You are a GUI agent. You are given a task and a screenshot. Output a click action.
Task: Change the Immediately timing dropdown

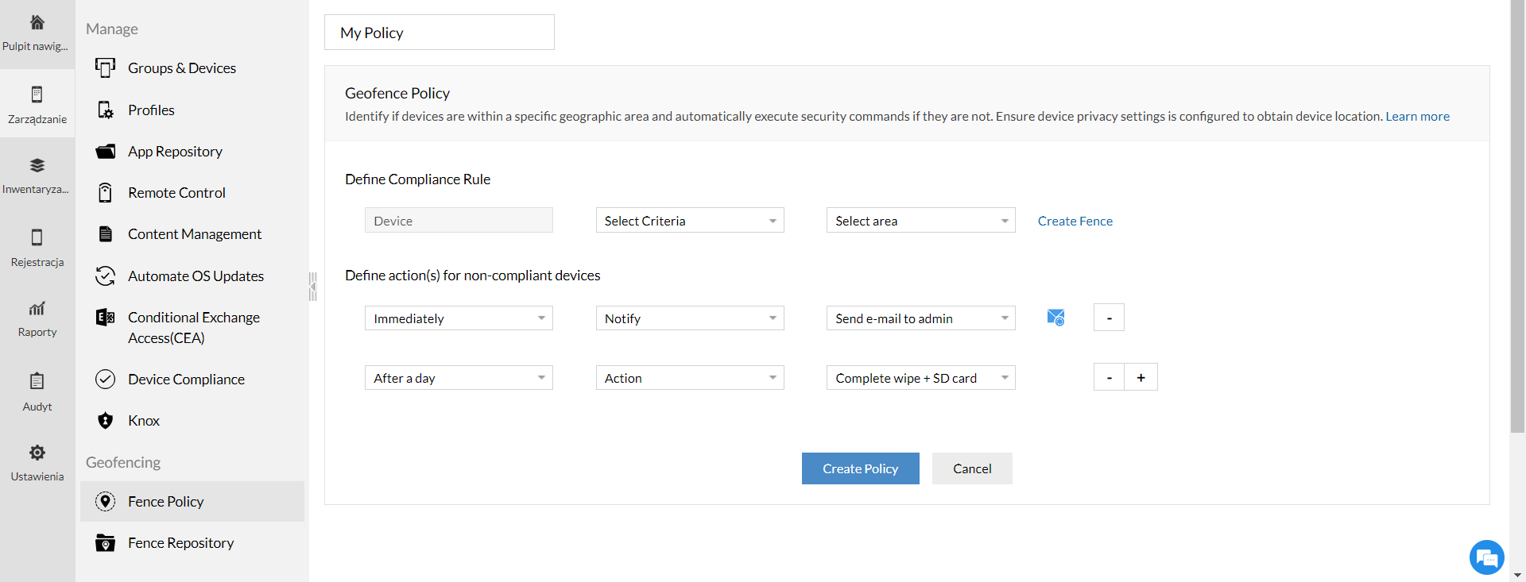(459, 318)
